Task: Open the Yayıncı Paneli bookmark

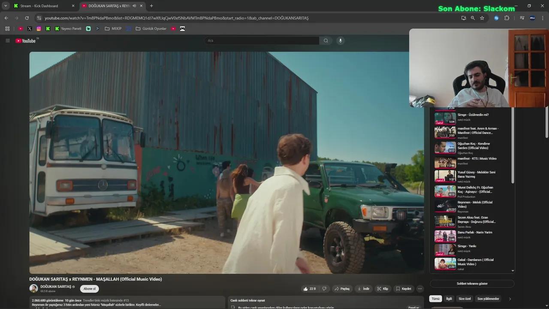Action: coord(68,29)
